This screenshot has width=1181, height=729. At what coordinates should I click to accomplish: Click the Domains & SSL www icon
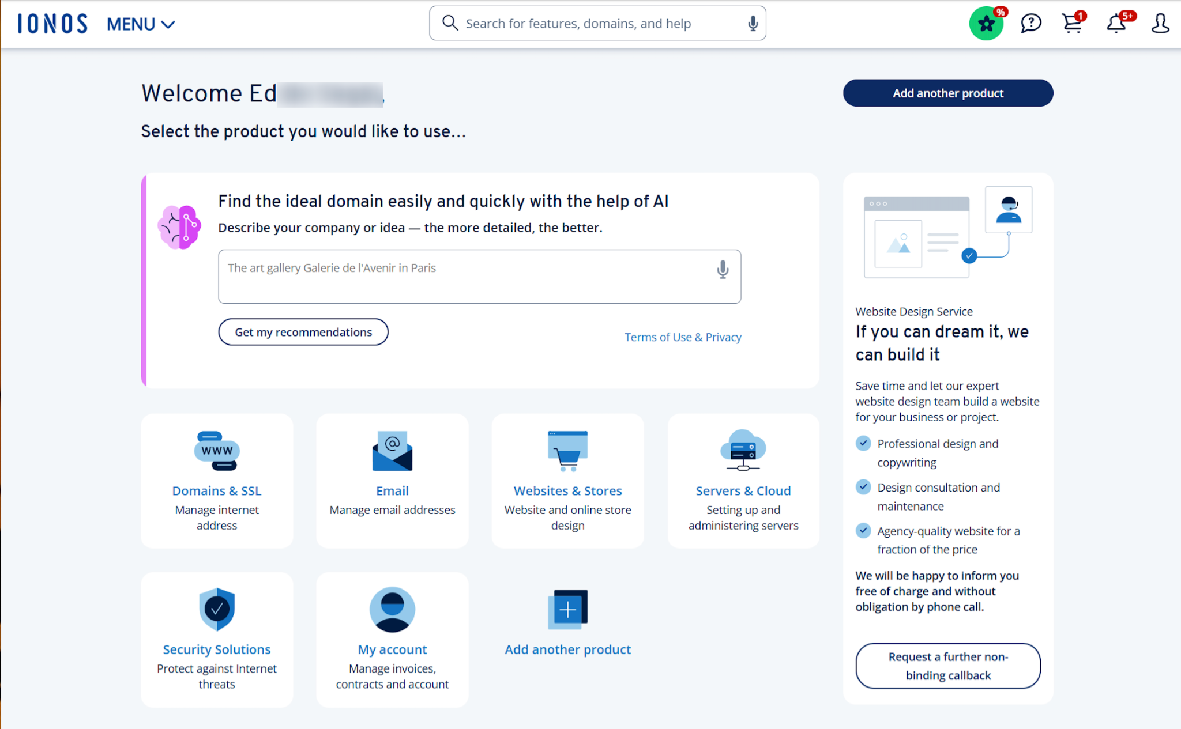click(x=217, y=451)
